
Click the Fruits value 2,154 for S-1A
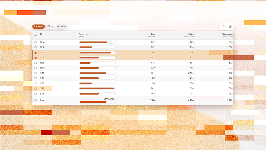click(x=191, y=73)
